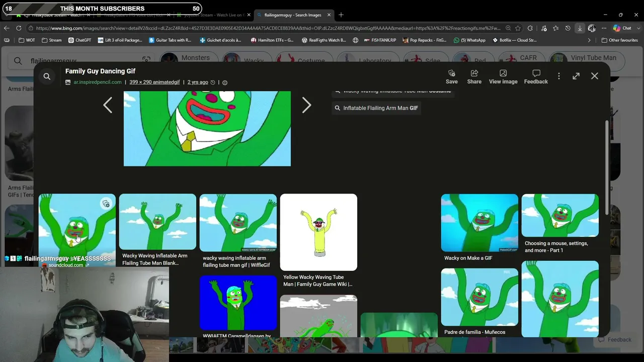Open the (5) WhatsApp bookmark
644x362 pixels.
469,40
